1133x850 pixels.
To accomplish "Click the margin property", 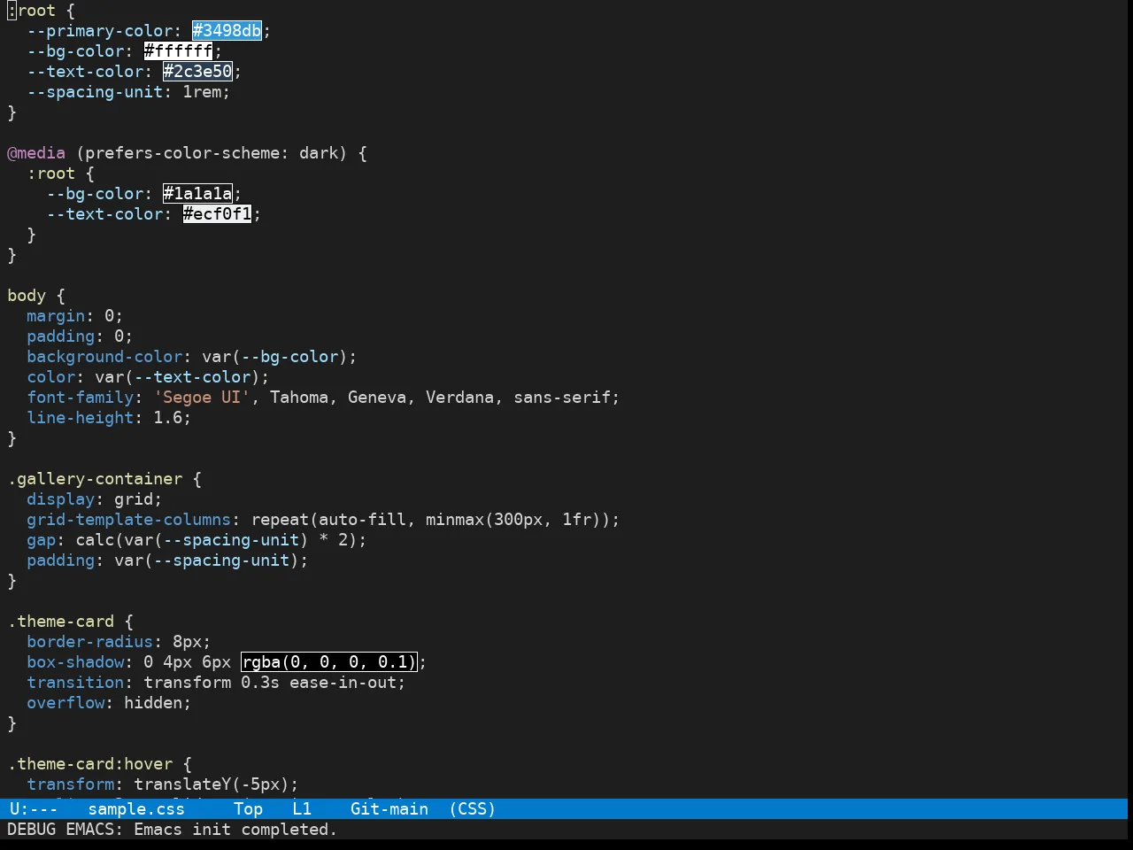I will click(x=56, y=316).
